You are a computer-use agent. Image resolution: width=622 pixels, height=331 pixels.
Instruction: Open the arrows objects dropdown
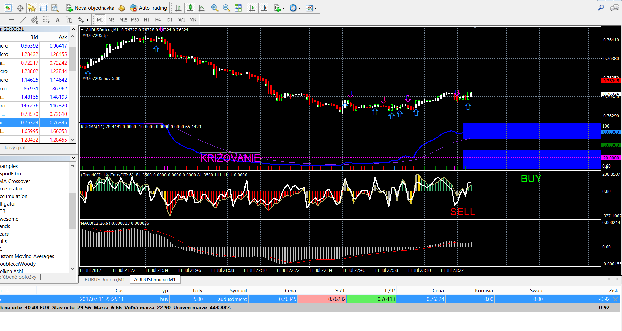83,20
